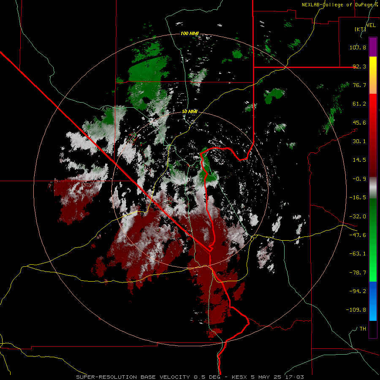Click the red segment of velocity color bar
Image resolution: width=380 pixels, height=380 pixels.
tap(373, 135)
